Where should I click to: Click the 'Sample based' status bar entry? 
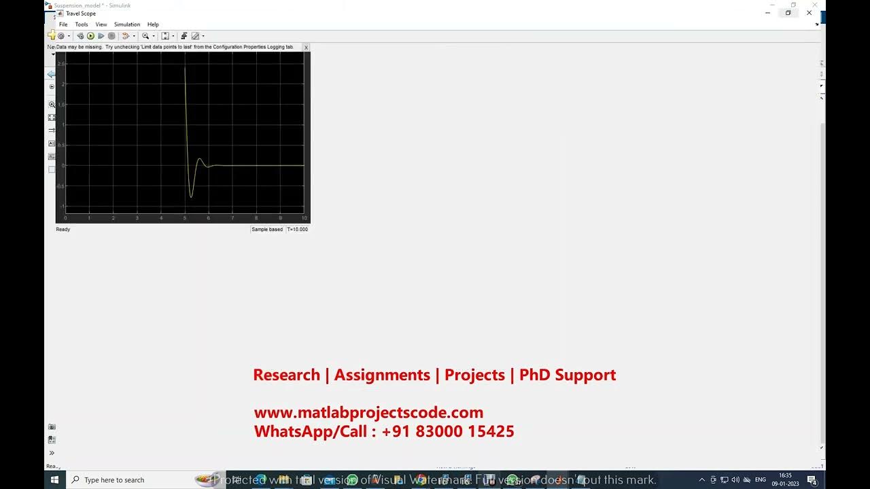pyautogui.click(x=267, y=230)
